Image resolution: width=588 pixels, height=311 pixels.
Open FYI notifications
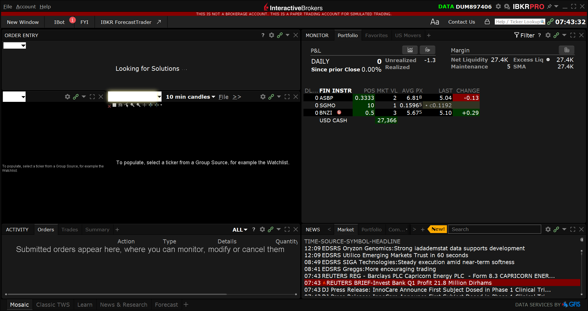pyautogui.click(x=84, y=22)
